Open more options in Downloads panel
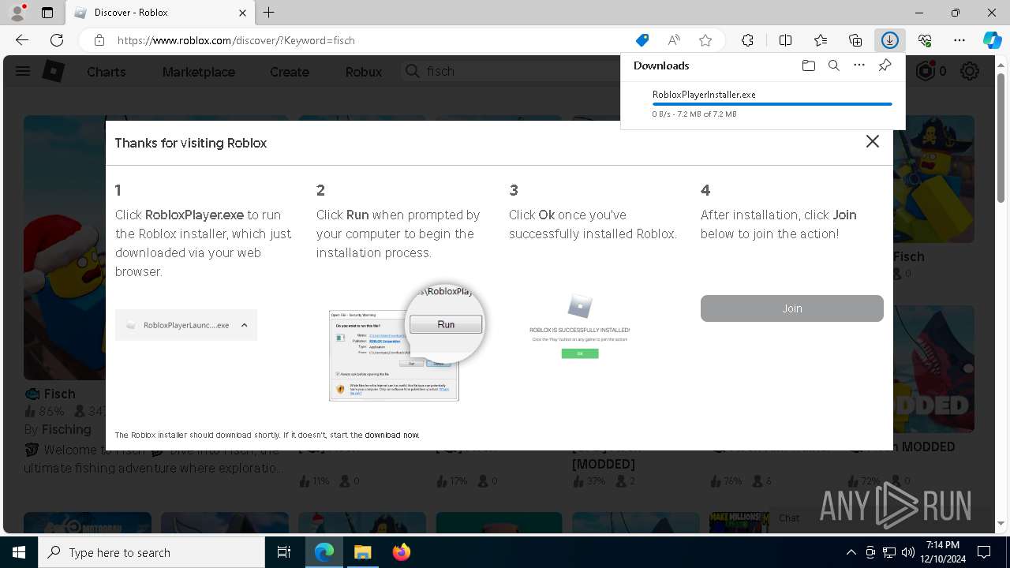Image resolution: width=1010 pixels, height=568 pixels. 858,65
